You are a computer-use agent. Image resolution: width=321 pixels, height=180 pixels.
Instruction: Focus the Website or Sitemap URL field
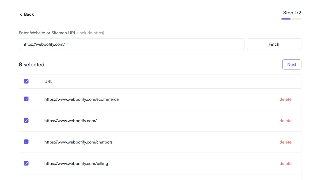(x=131, y=44)
